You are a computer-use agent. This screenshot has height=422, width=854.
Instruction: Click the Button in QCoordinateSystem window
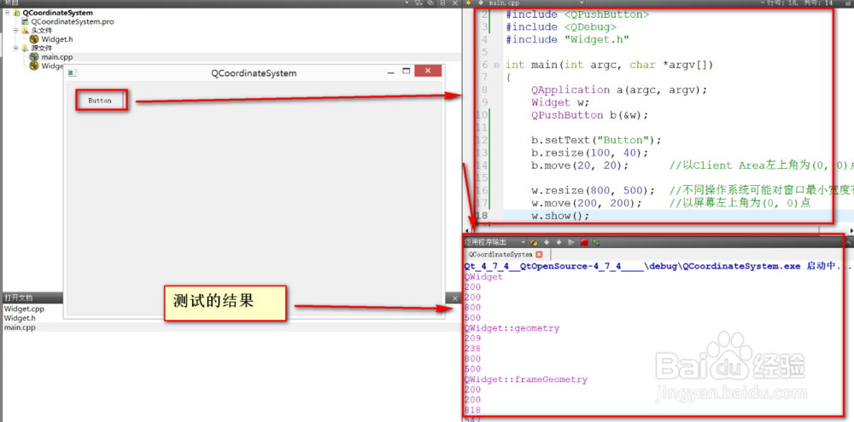(x=100, y=101)
